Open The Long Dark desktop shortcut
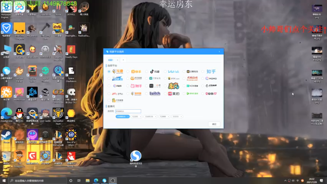Image resolution: width=327 pixels, height=184 pixels. coord(45,31)
